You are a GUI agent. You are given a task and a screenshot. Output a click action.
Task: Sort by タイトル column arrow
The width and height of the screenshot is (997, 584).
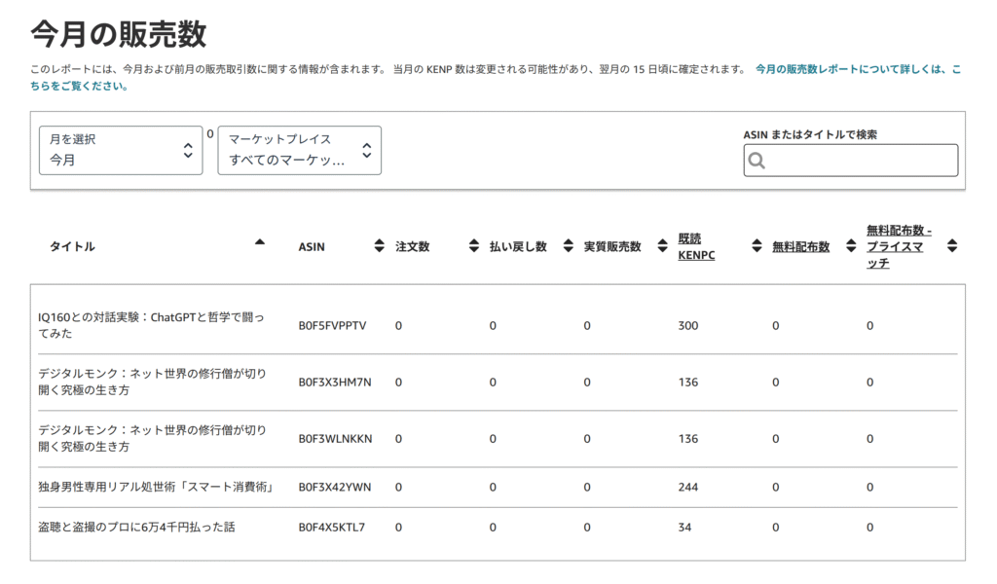click(x=260, y=242)
